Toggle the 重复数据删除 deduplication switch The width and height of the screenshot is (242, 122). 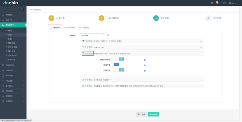point(119,59)
